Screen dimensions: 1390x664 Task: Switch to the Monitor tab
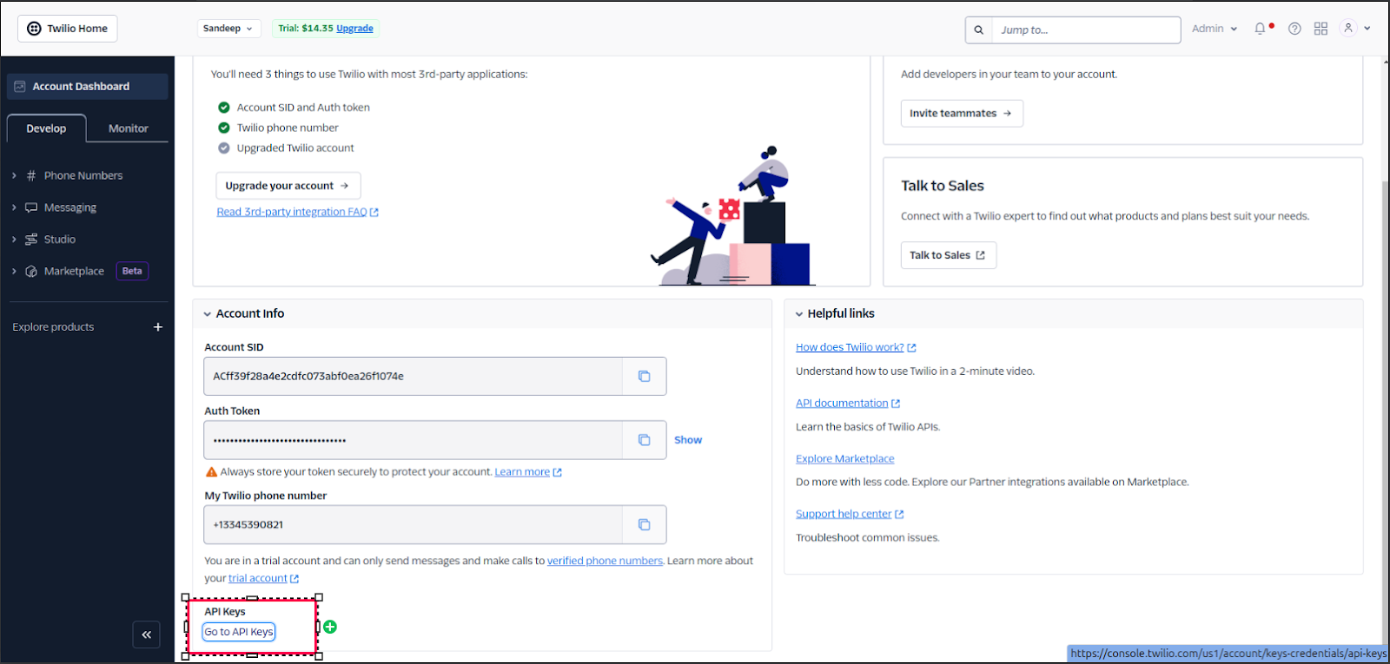point(129,128)
